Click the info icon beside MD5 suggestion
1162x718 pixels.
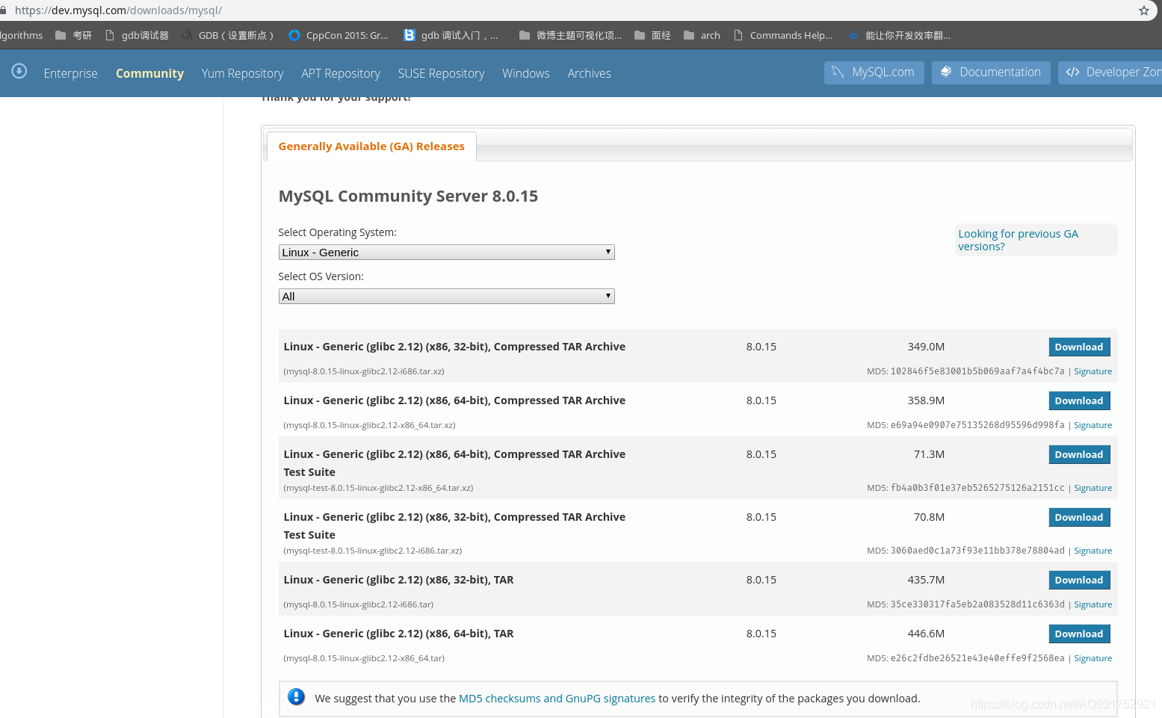(297, 697)
